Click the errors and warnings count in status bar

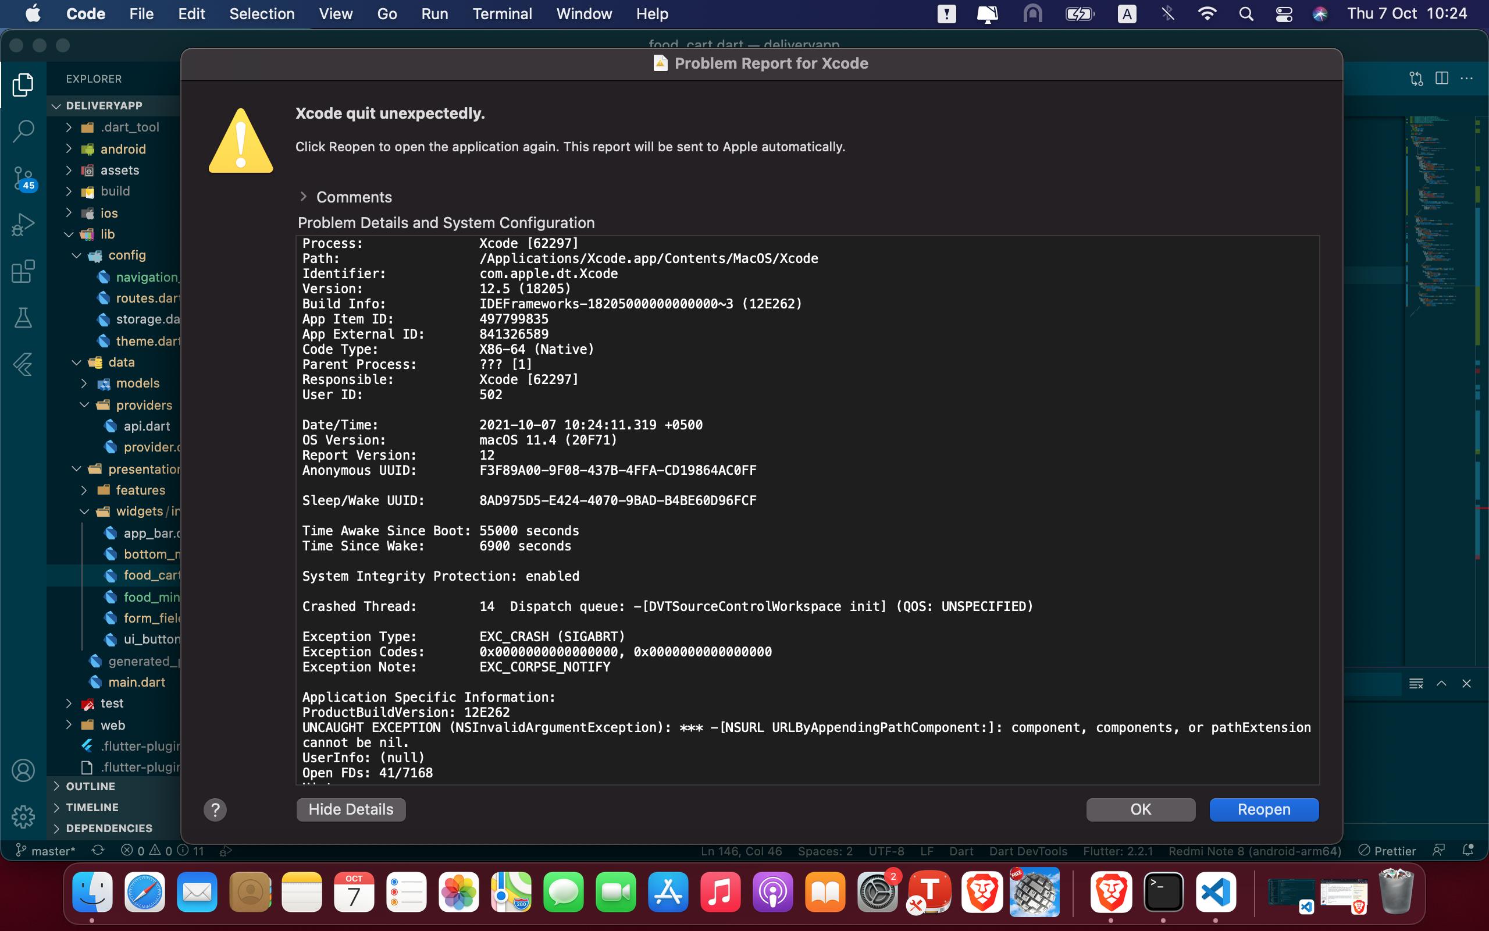tap(161, 850)
